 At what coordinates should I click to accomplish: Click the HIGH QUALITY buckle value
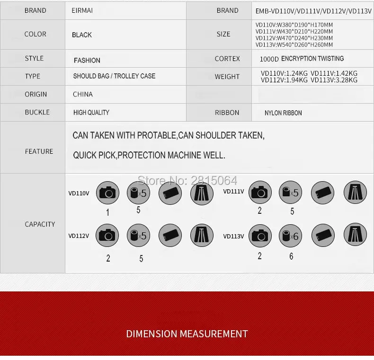click(x=91, y=113)
